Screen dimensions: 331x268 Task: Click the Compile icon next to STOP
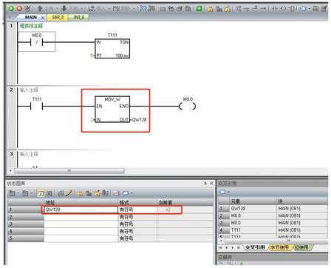(x=27, y=9)
